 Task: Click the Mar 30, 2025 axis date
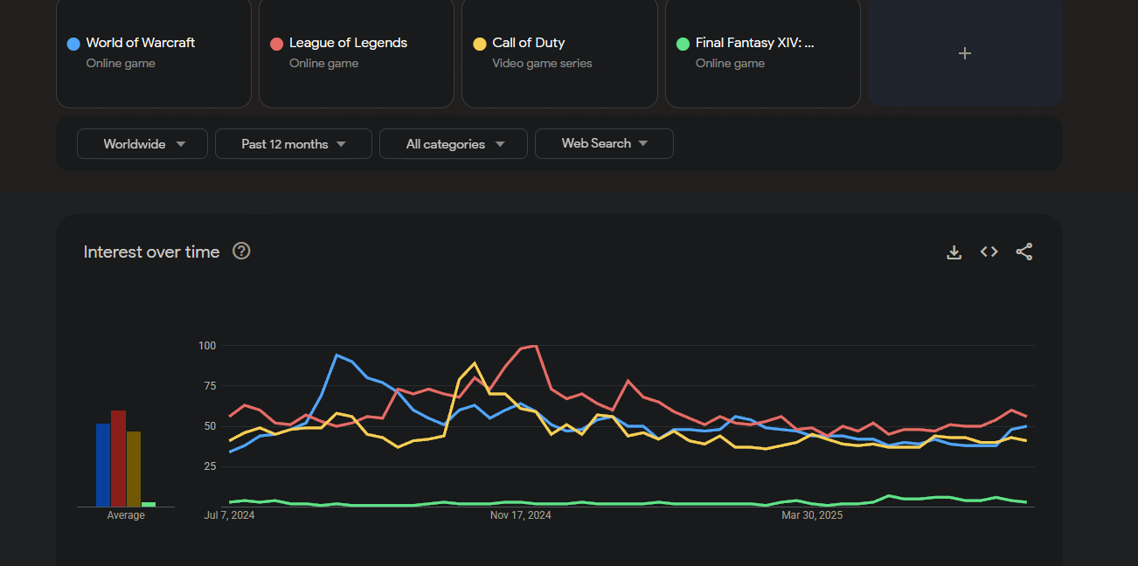click(812, 515)
